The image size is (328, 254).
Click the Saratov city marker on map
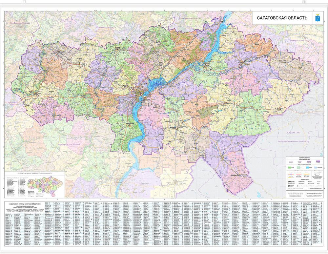pos(141,95)
